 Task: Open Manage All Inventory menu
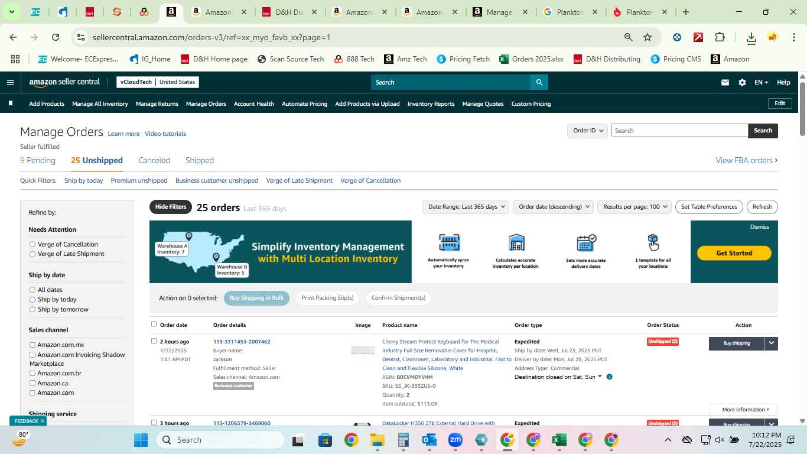(x=100, y=103)
